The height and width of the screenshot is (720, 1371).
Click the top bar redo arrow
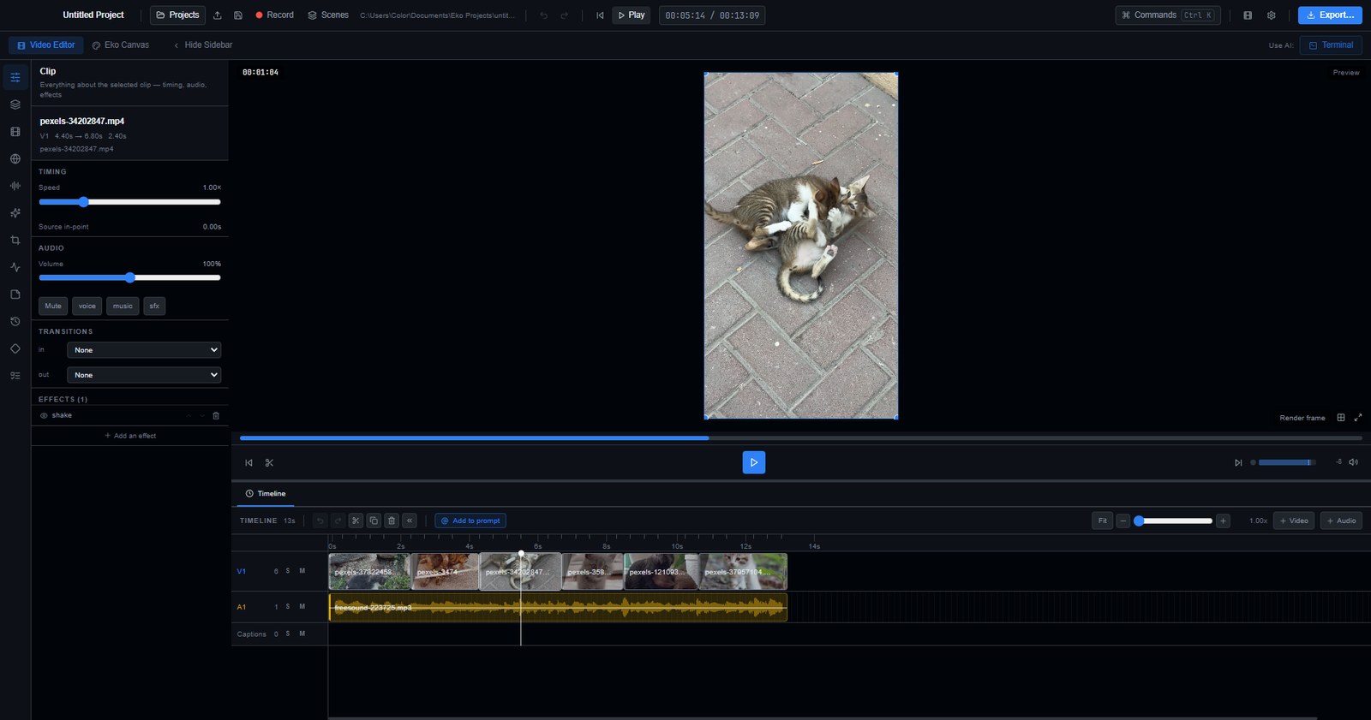coord(564,15)
